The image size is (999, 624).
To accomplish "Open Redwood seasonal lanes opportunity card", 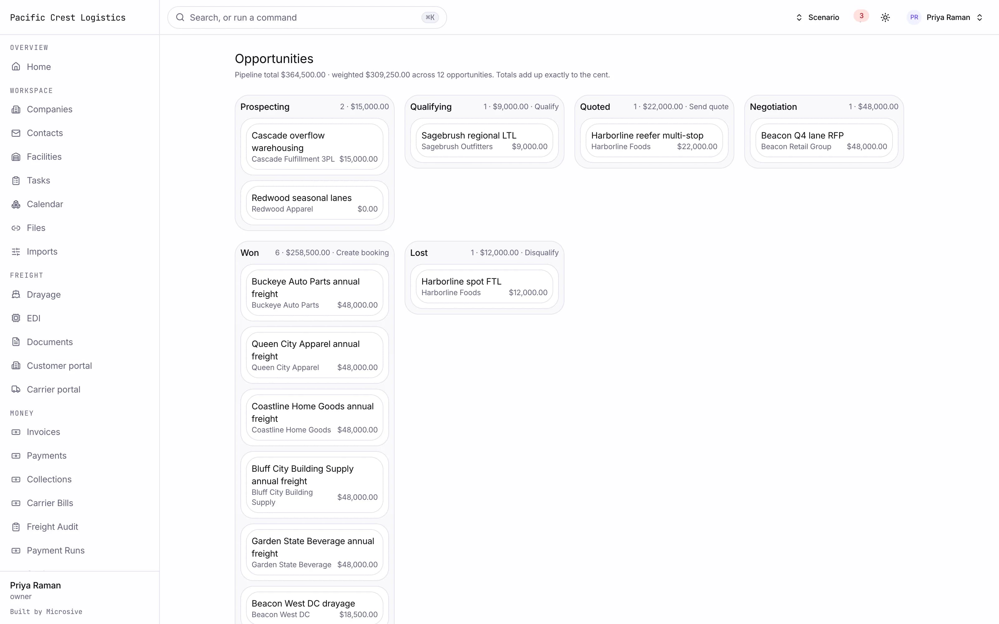I will [x=314, y=202].
